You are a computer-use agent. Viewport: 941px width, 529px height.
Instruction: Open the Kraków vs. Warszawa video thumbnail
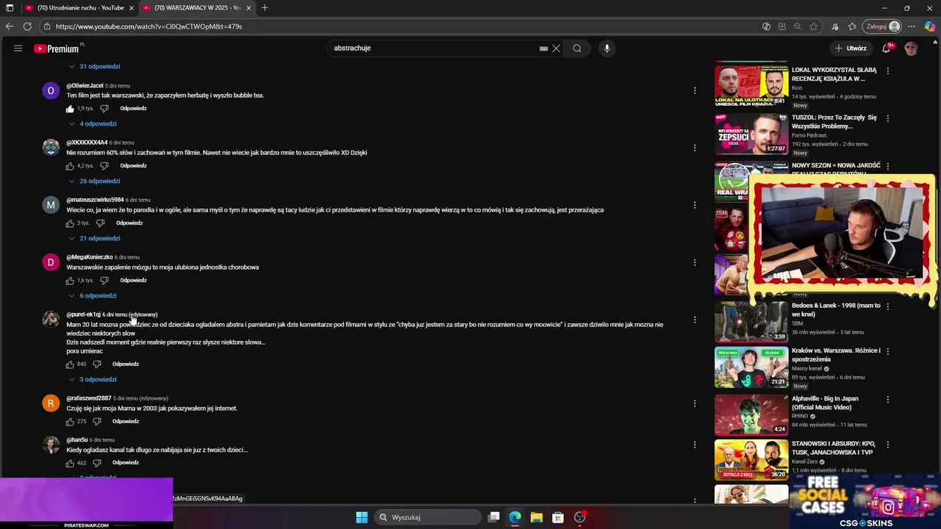coord(751,367)
